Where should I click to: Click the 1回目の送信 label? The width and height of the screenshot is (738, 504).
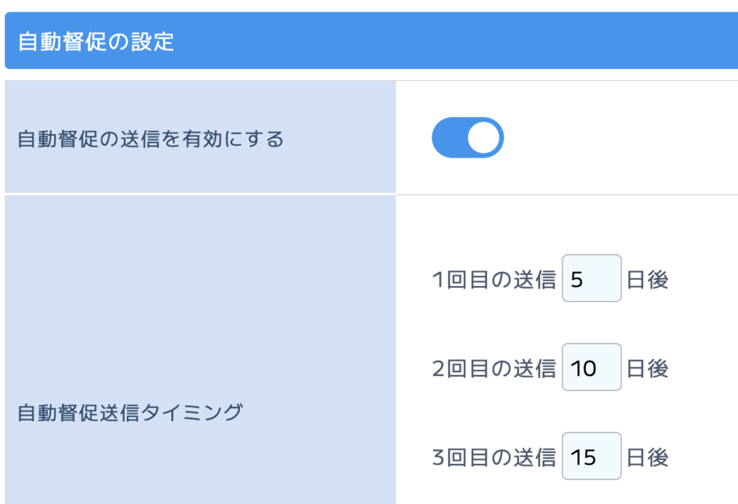[x=494, y=279]
